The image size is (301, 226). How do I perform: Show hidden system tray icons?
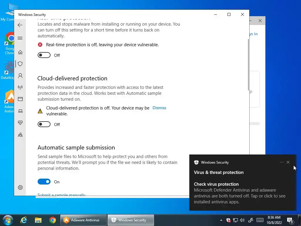click(x=221, y=220)
